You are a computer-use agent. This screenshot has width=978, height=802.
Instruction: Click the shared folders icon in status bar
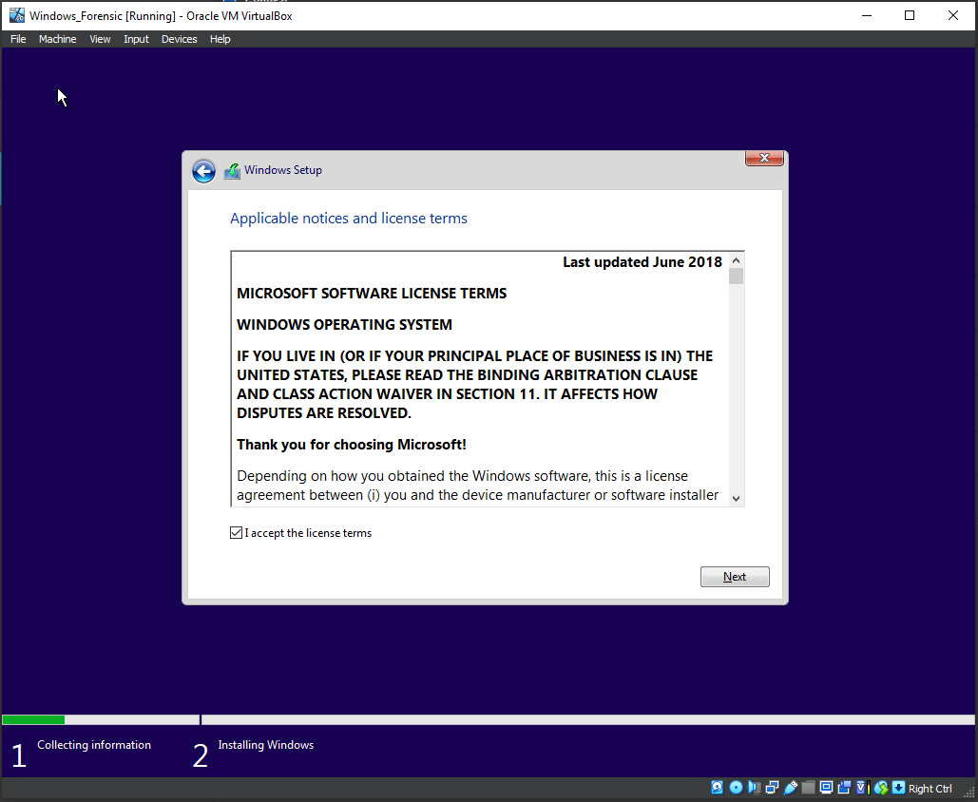pyautogui.click(x=808, y=788)
